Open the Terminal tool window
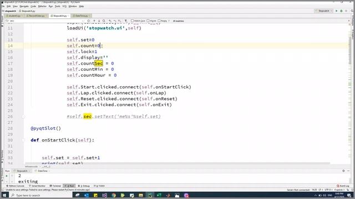Viewport: 355px width, 199px height. 55,186
